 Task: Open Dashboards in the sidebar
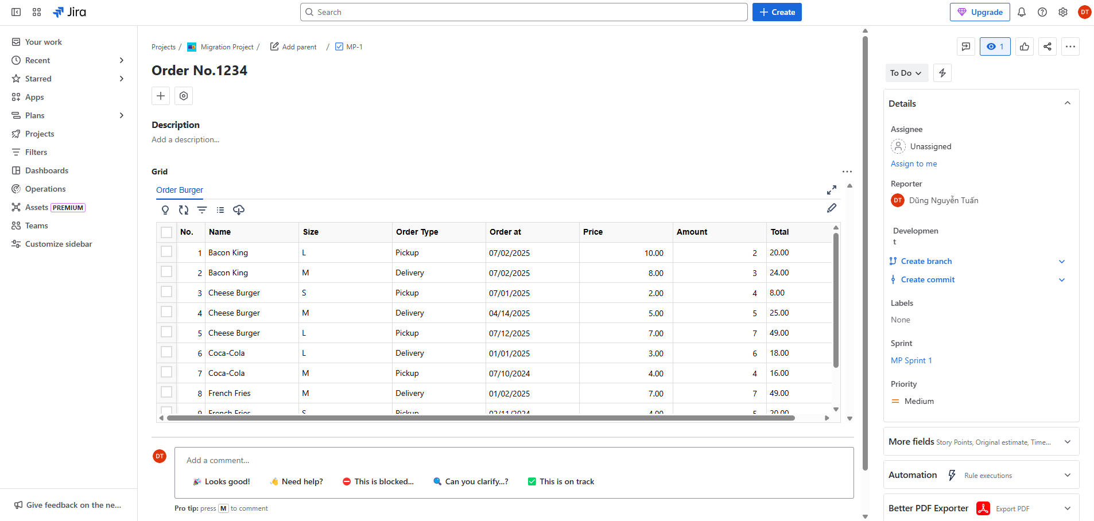(46, 170)
